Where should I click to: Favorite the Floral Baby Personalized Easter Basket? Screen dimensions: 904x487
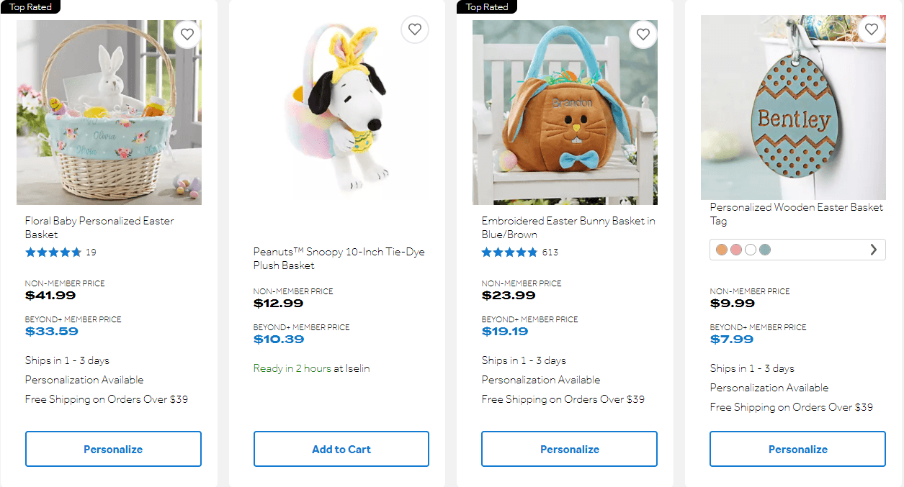187,34
